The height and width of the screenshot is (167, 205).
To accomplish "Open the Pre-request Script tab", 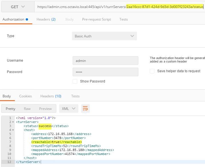I will tap(96, 19).
